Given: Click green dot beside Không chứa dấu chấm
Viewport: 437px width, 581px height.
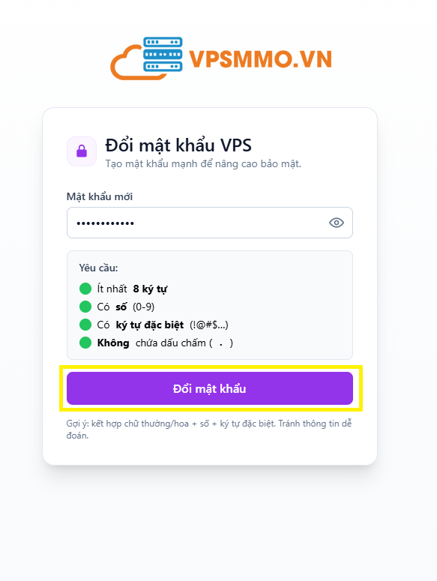Looking at the screenshot, I should click(x=85, y=343).
